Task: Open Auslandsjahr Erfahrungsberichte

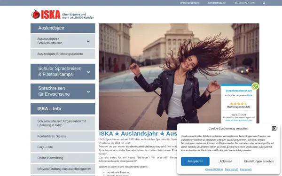Action: click(x=63, y=54)
